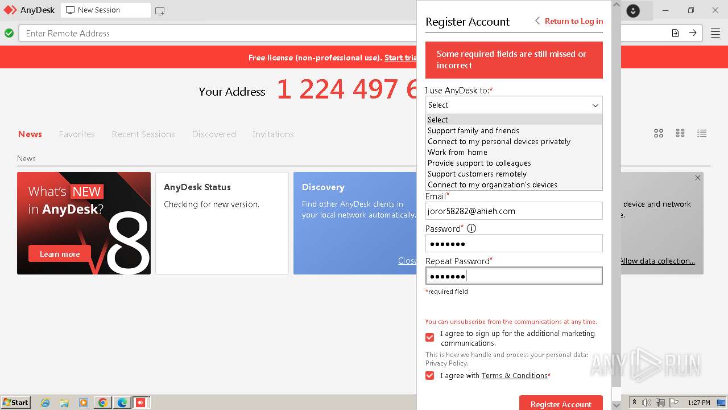Switch to large tile view

[659, 133]
